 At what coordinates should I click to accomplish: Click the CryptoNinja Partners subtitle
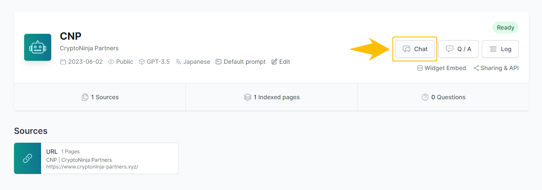click(89, 48)
